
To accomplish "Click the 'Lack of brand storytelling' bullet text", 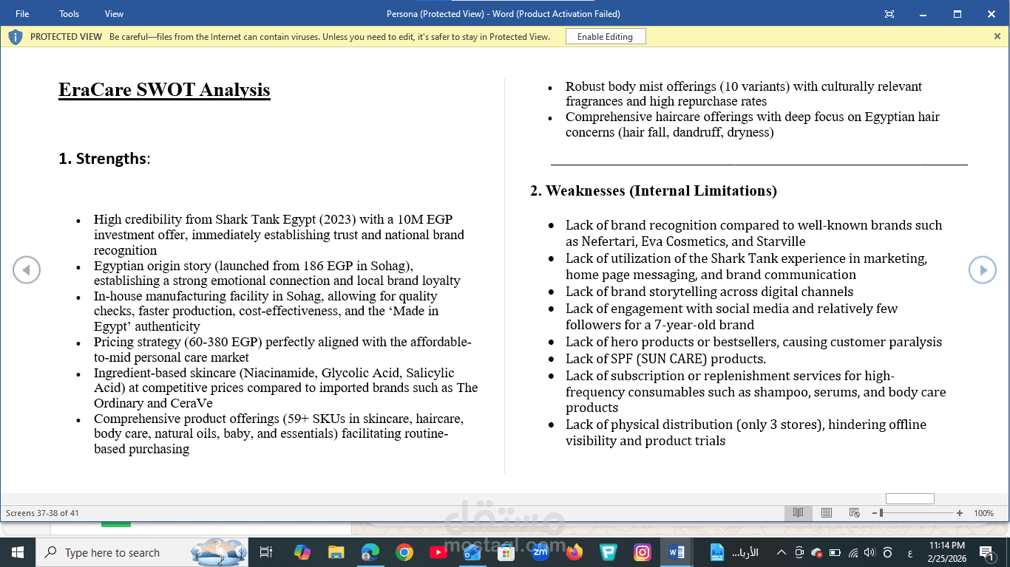I will pyautogui.click(x=709, y=292).
